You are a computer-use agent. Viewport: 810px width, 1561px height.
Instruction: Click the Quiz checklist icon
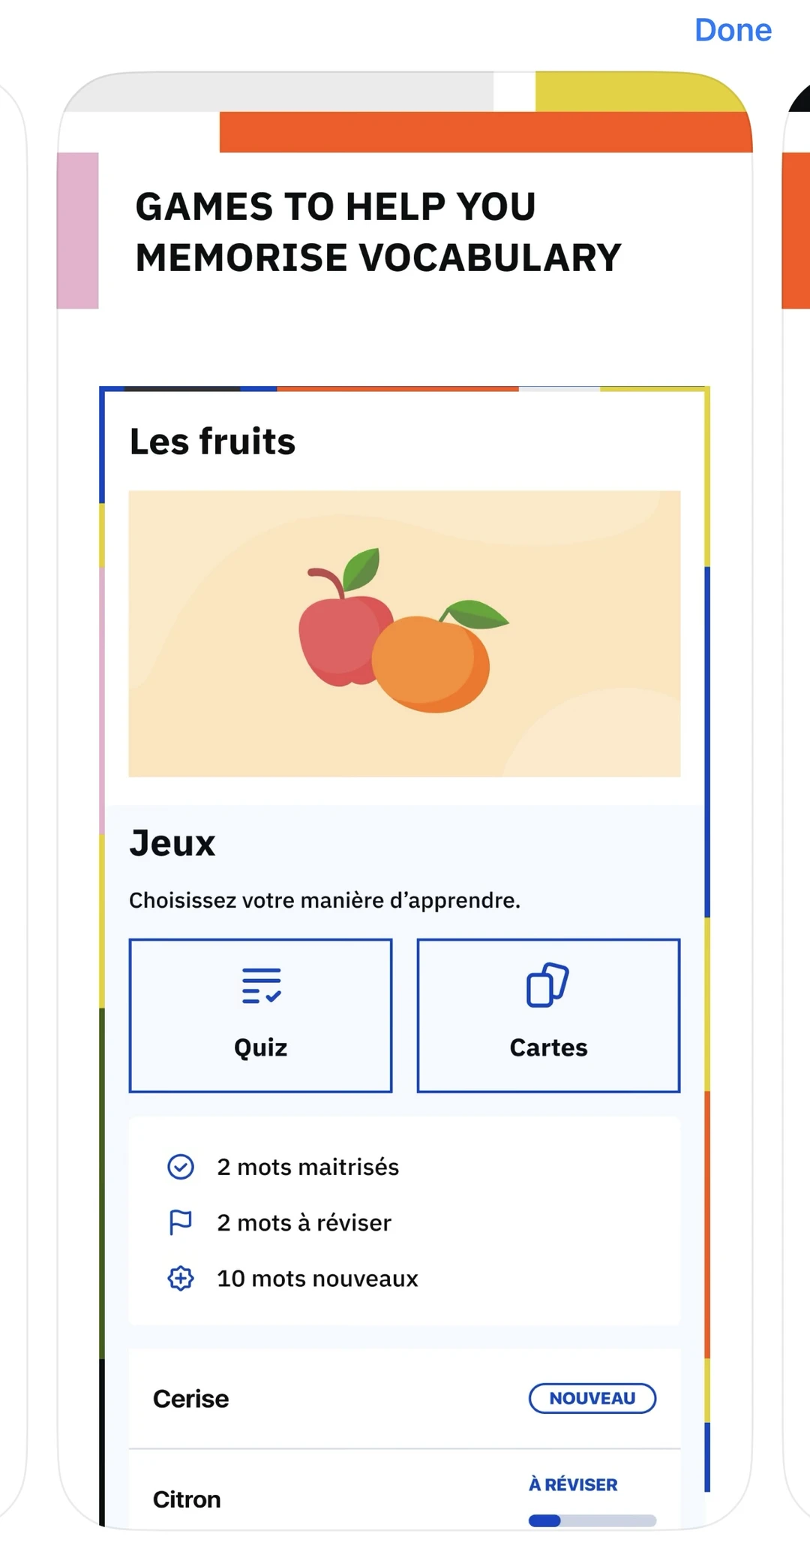[261, 986]
